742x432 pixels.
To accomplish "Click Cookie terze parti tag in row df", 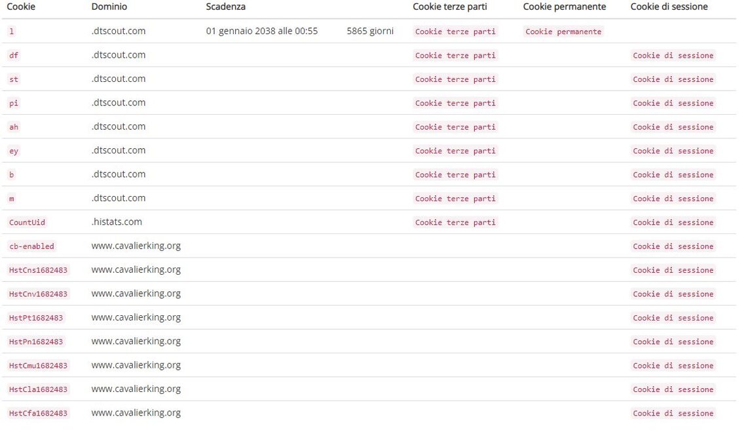I will pyautogui.click(x=455, y=56).
